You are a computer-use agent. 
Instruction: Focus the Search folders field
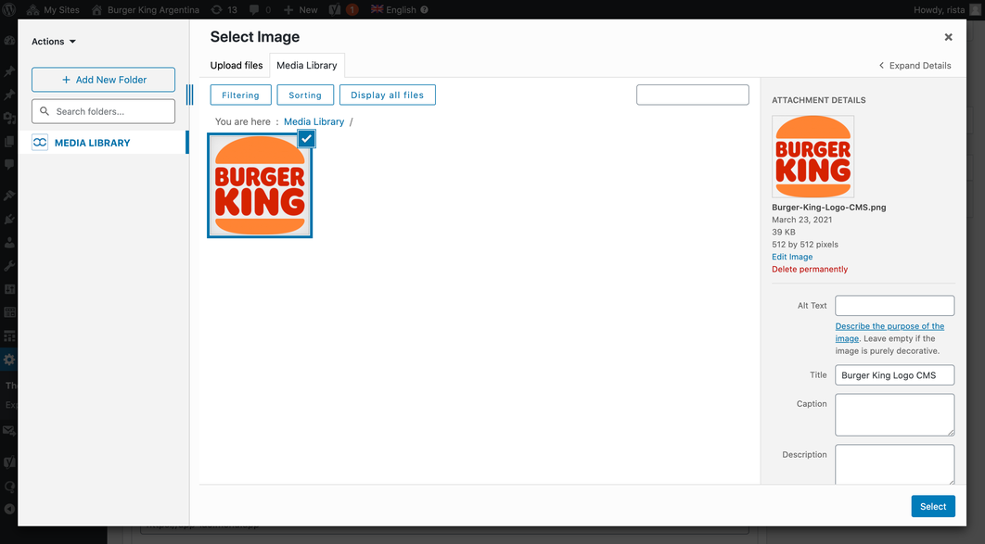coord(104,111)
